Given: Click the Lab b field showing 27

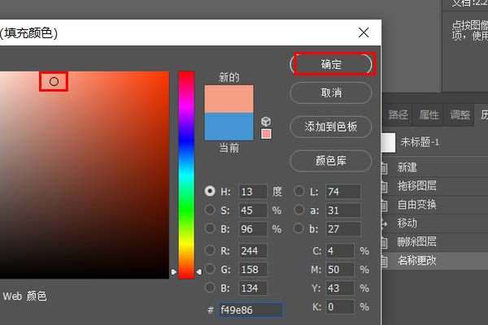Looking at the screenshot, I should (x=343, y=229).
